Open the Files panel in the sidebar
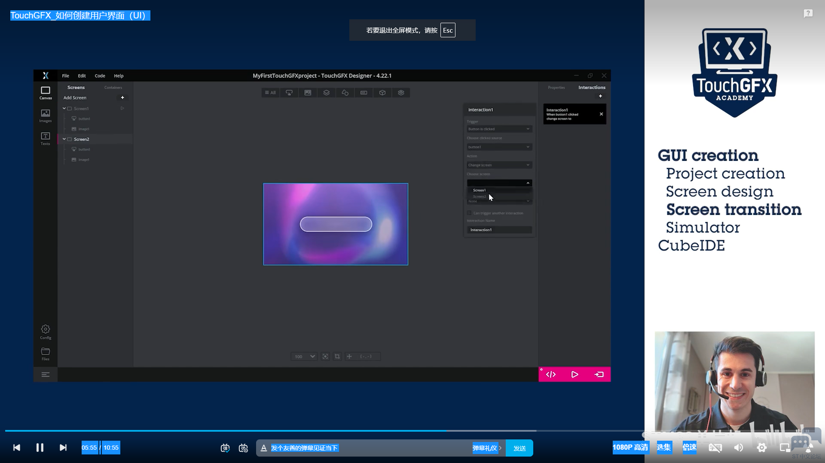 click(46, 354)
